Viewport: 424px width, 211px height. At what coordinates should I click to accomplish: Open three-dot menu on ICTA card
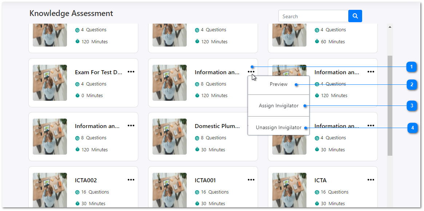tap(370, 180)
